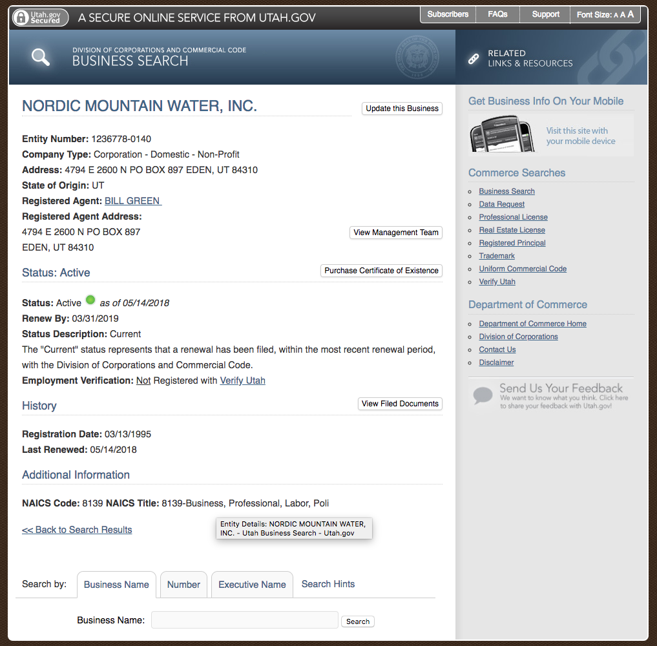Click the Business Name input field
This screenshot has height=646, width=657.
pyautogui.click(x=245, y=620)
